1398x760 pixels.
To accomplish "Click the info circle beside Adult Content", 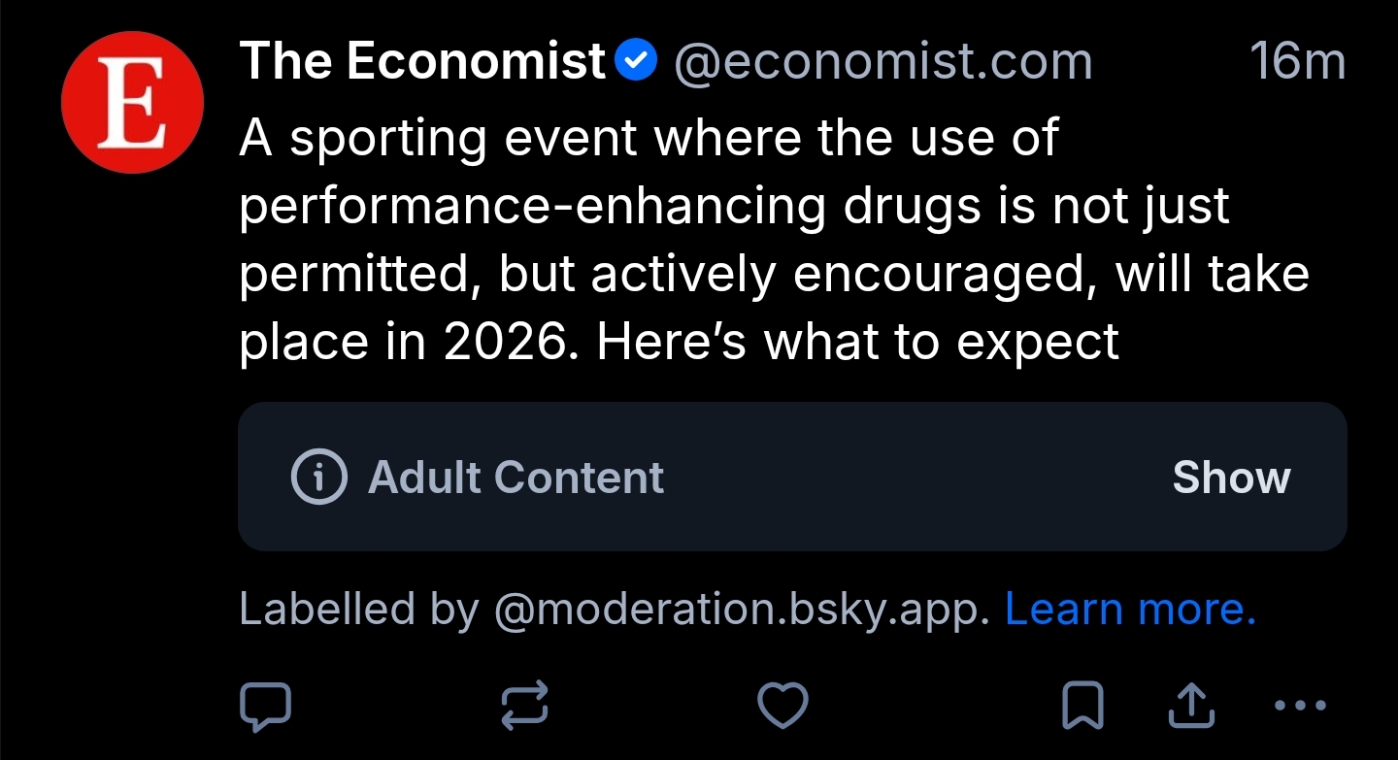I will pyautogui.click(x=318, y=477).
